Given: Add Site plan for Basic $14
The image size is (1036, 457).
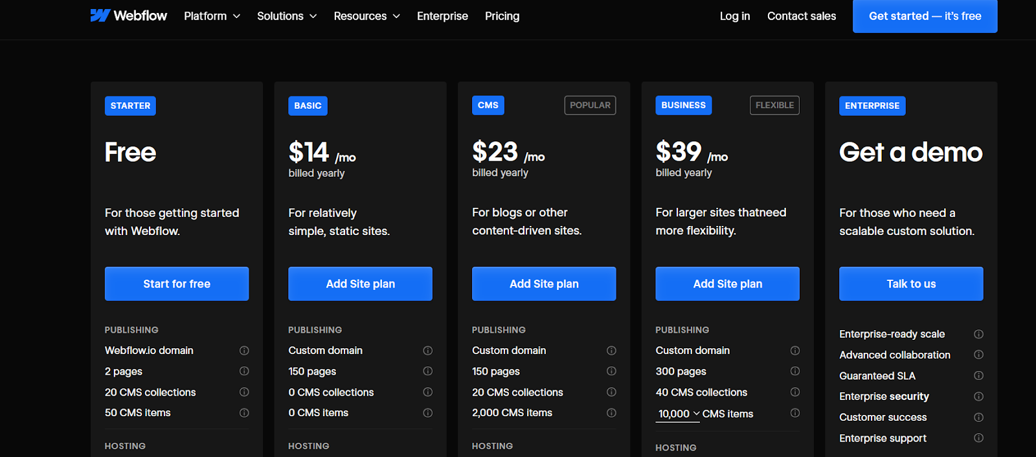Looking at the screenshot, I should click(x=361, y=284).
